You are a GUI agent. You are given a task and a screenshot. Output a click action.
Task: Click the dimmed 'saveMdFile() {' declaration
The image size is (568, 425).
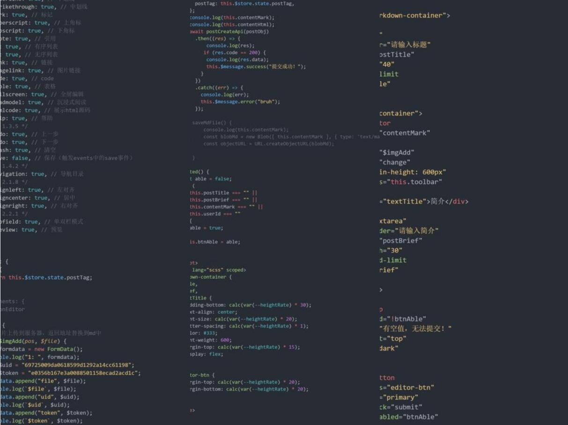(212, 122)
